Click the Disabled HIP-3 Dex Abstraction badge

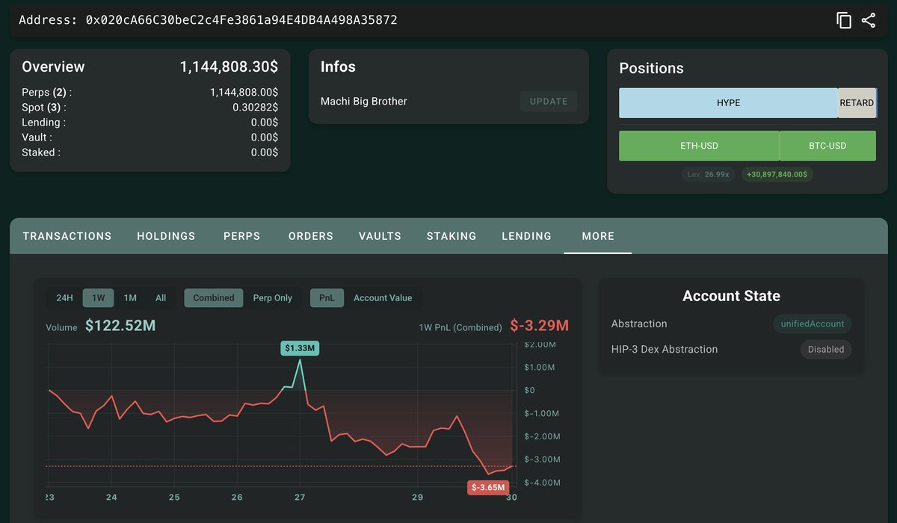click(x=825, y=350)
